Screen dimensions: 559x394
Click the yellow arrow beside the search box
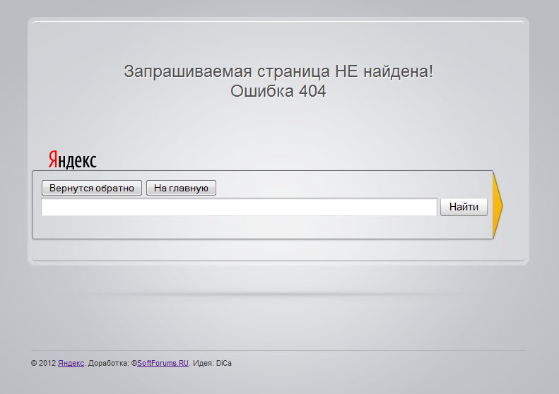click(498, 205)
